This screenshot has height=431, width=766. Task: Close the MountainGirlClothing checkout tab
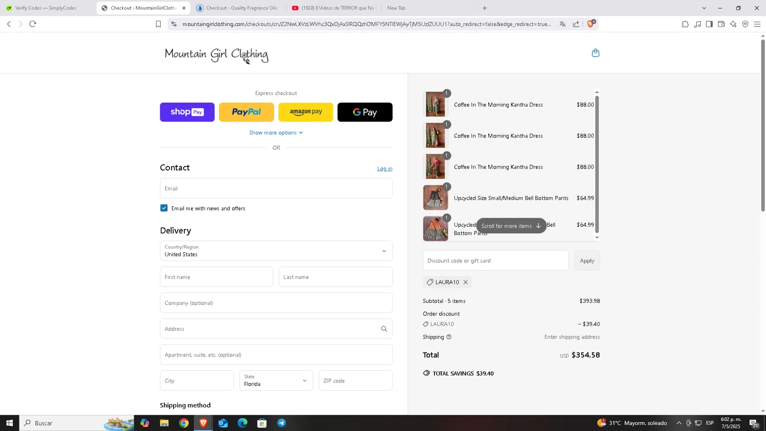pyautogui.click(x=184, y=8)
